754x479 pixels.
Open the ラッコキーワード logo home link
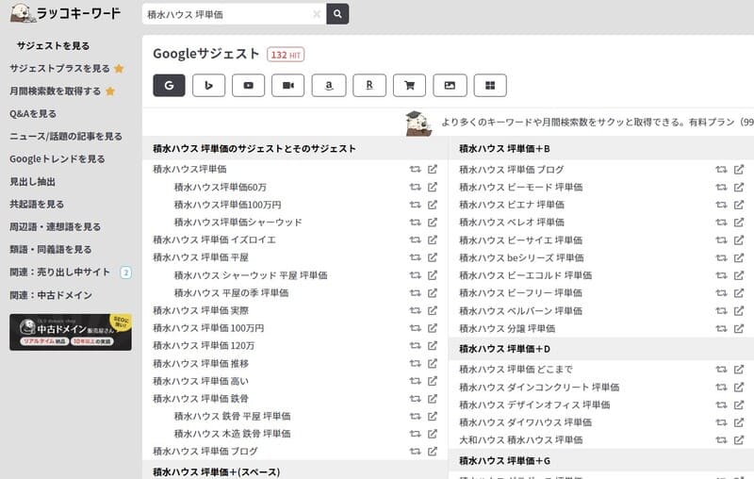tap(65, 13)
